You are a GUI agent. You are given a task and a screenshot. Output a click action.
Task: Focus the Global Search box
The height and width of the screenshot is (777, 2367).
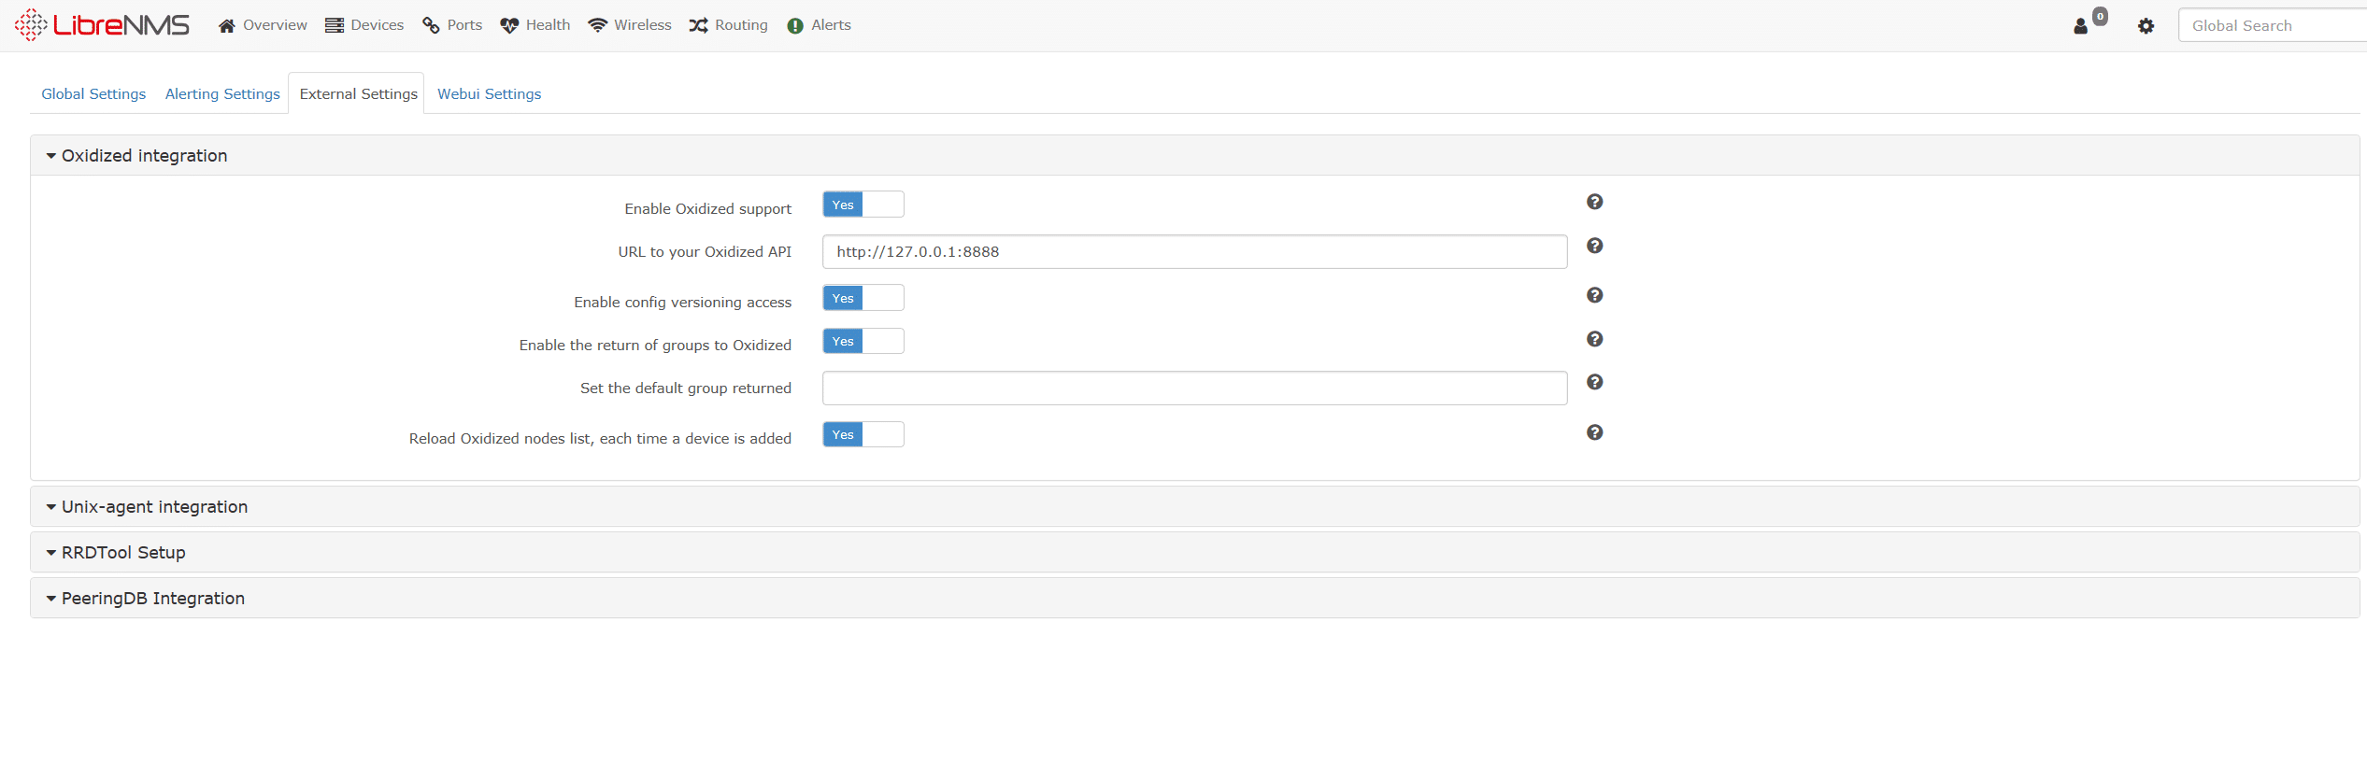point(2273,25)
